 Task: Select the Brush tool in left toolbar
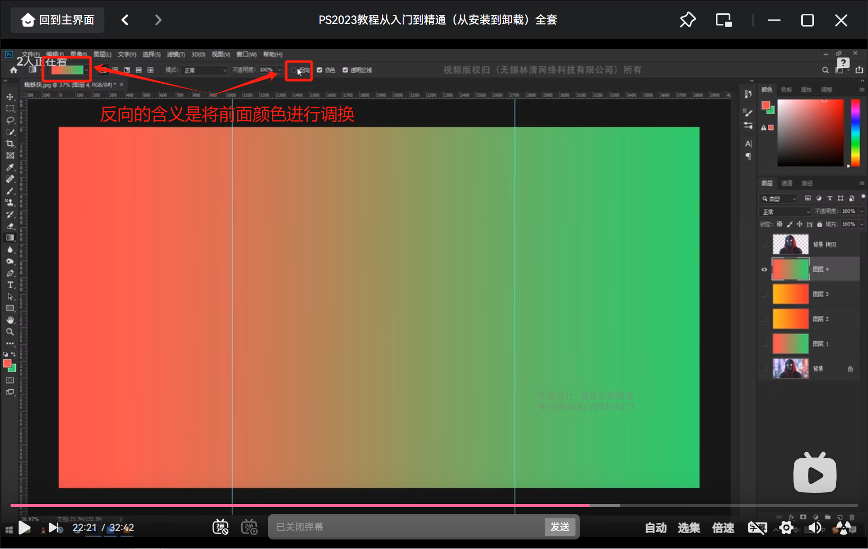coord(10,191)
